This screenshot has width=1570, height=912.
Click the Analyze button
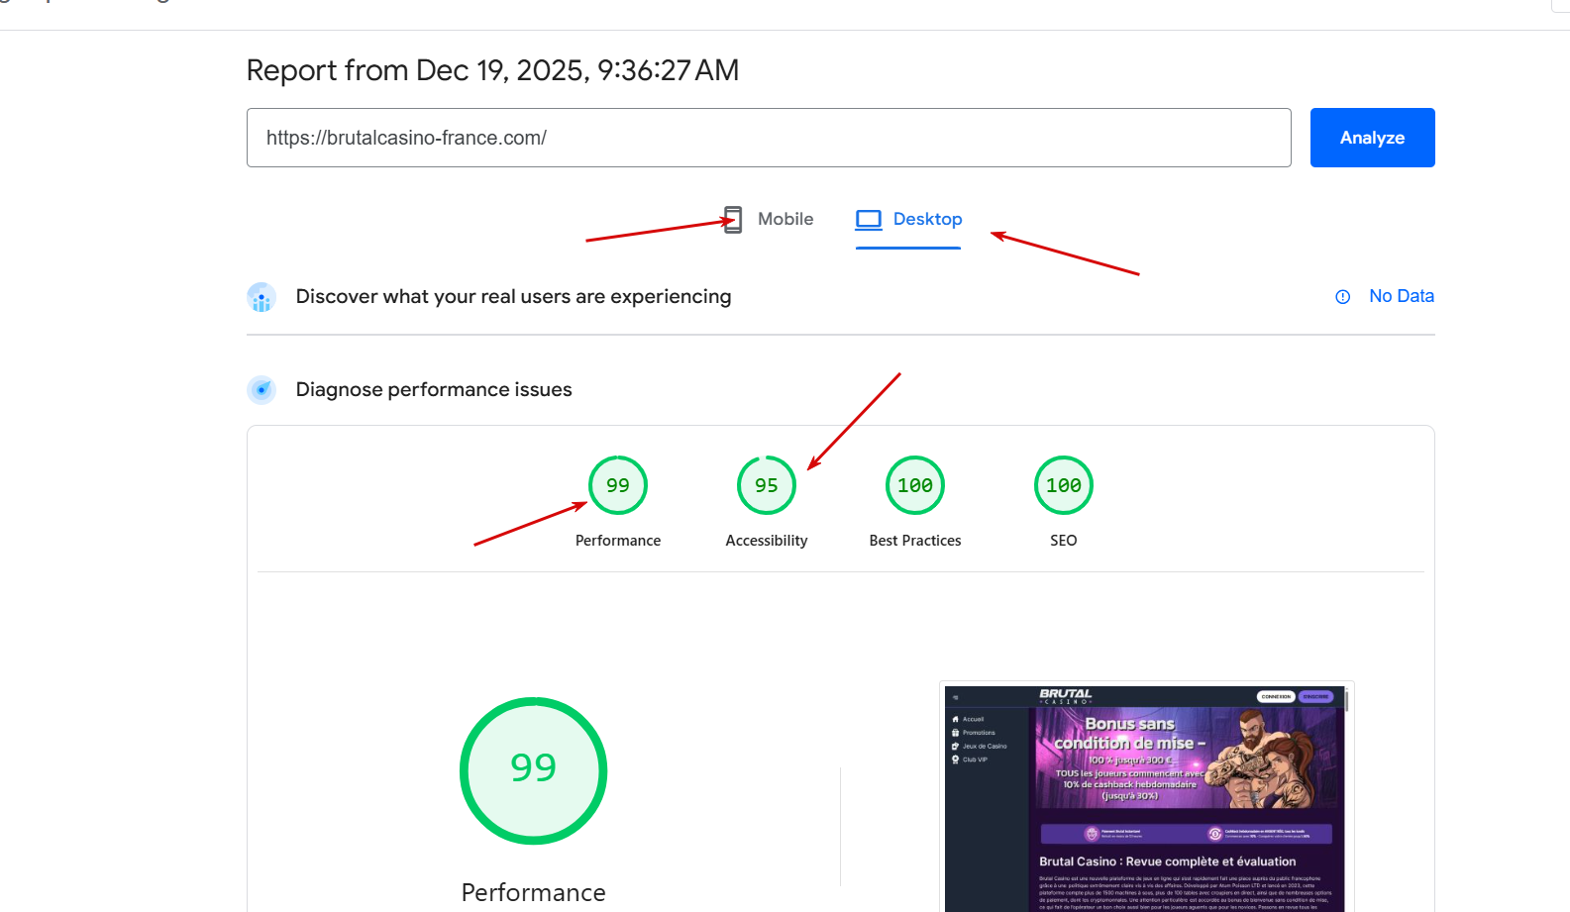coord(1372,138)
